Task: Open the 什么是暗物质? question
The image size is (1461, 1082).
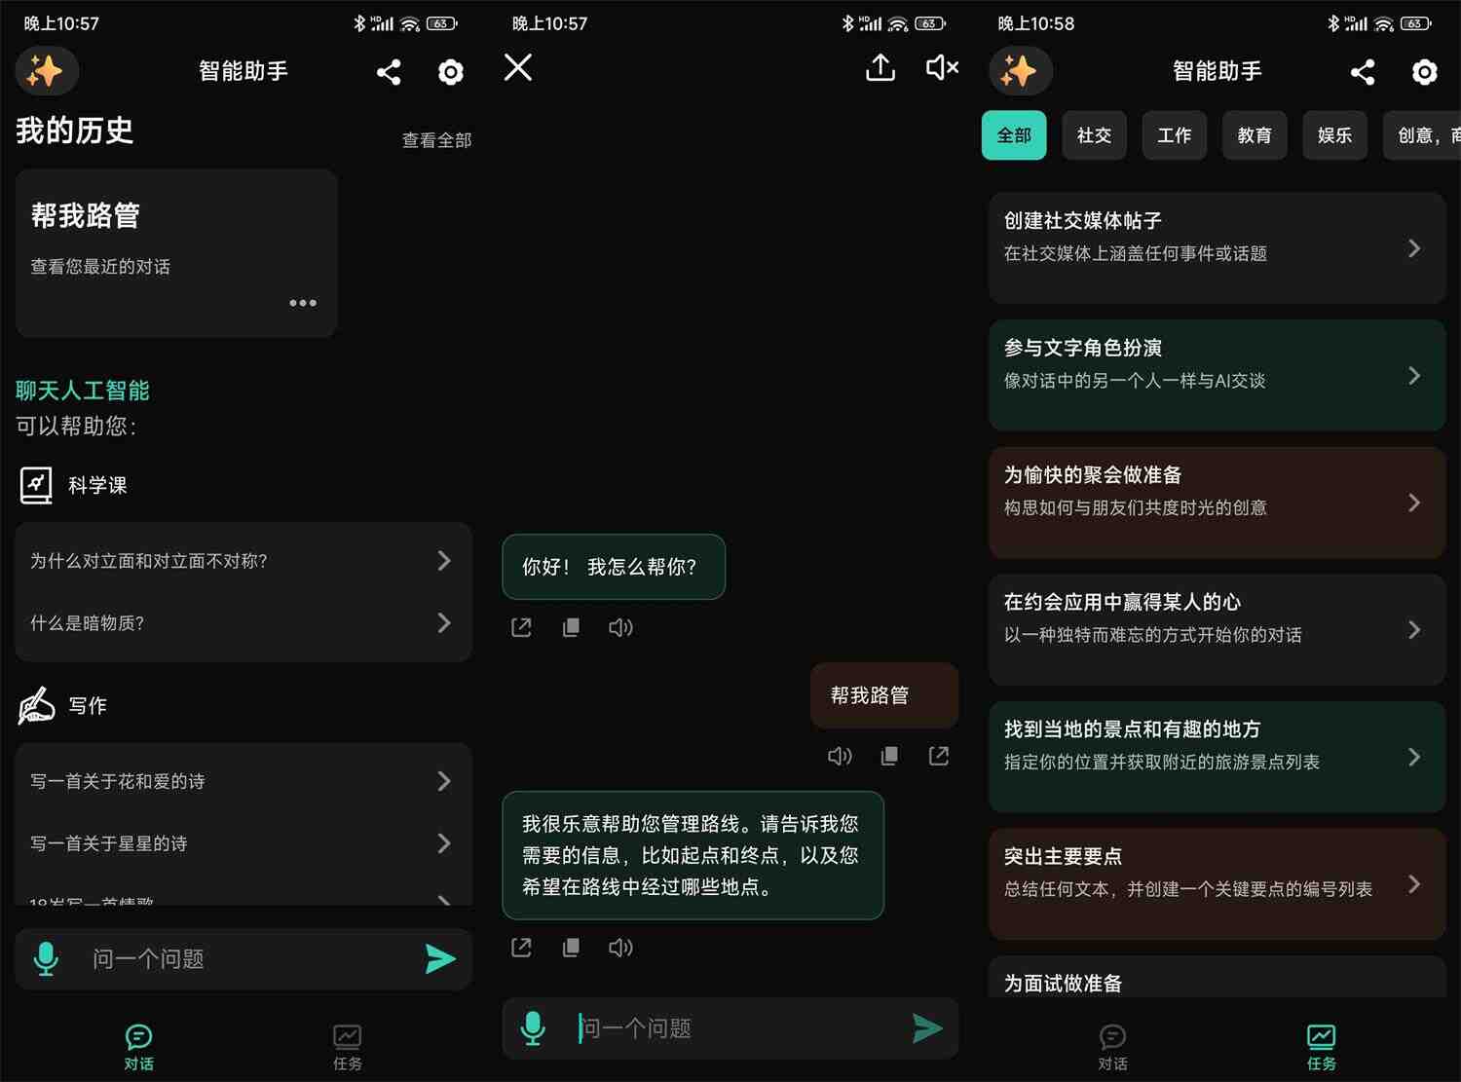Action: (x=243, y=623)
